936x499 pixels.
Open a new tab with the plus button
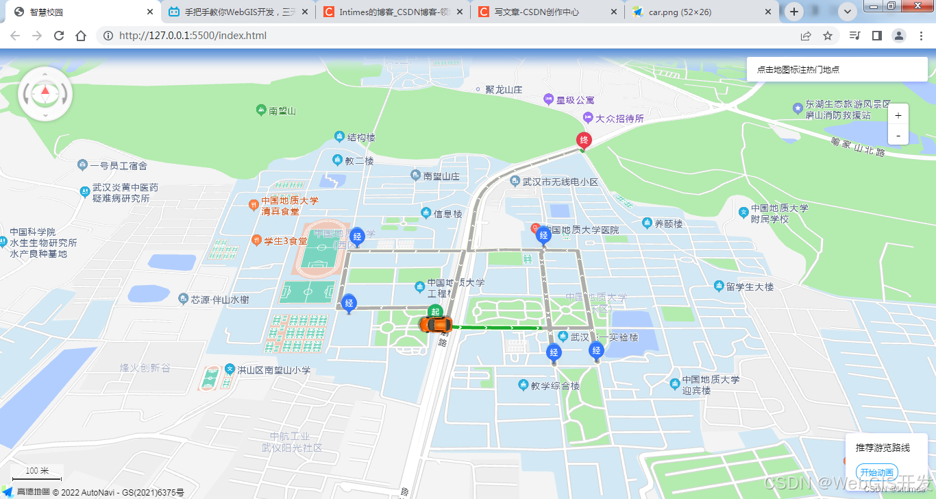794,12
